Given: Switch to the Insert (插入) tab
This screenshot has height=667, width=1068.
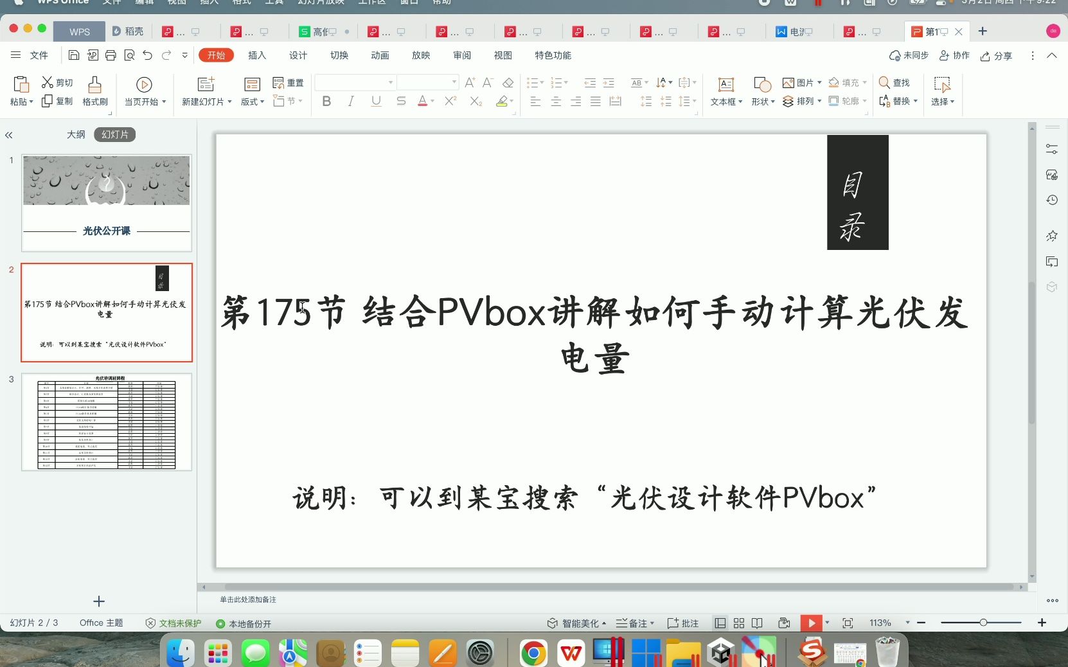Looking at the screenshot, I should (x=257, y=55).
